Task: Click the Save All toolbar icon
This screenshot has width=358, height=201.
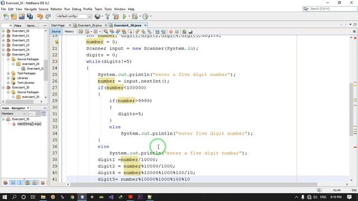Action: point(30,16)
